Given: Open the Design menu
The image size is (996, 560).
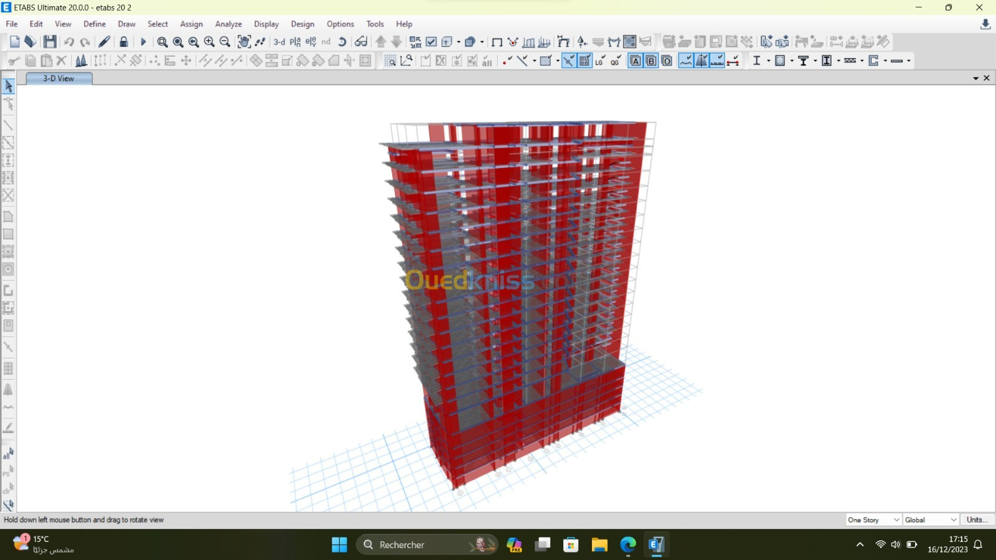Looking at the screenshot, I should (x=303, y=24).
